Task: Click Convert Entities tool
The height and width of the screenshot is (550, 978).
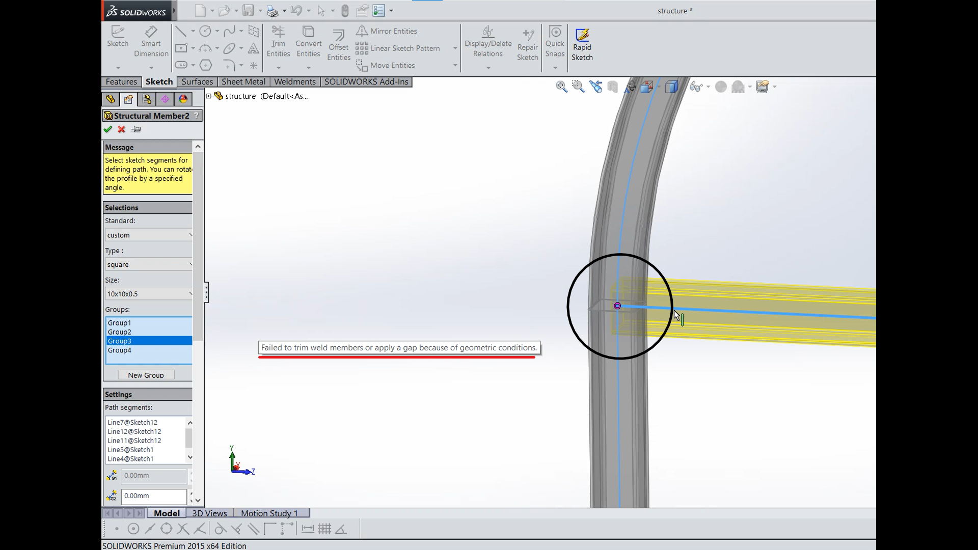Action: click(x=308, y=41)
